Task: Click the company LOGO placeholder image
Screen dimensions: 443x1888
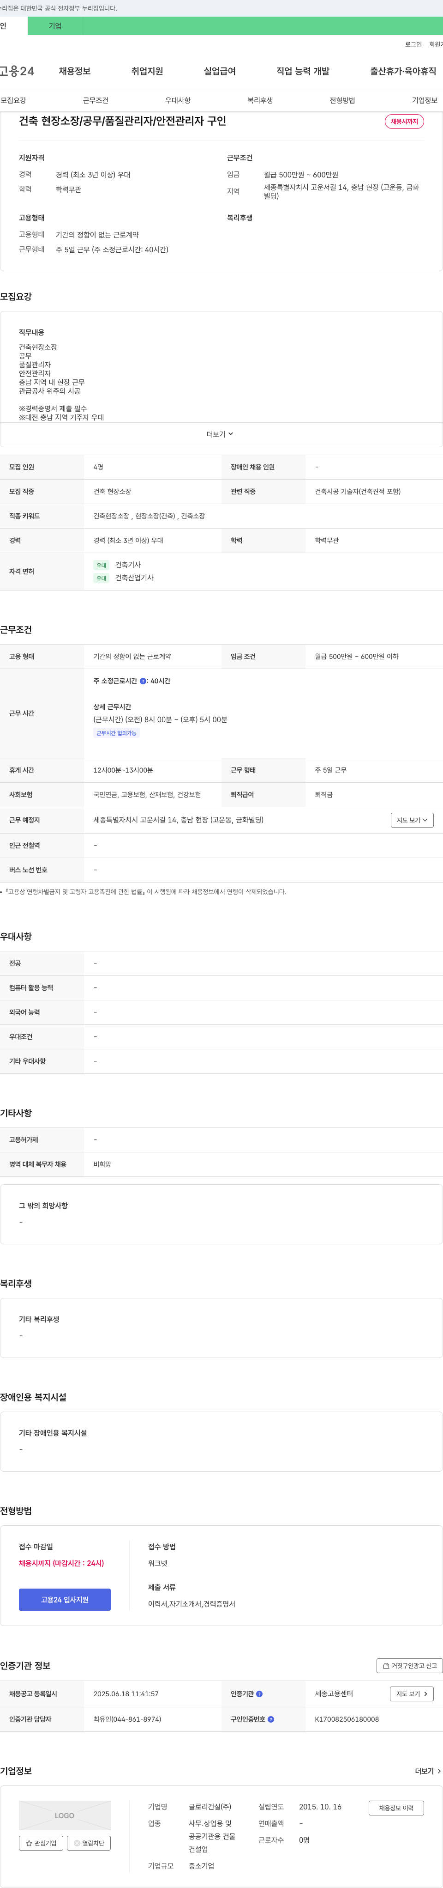Action: coord(65,1815)
